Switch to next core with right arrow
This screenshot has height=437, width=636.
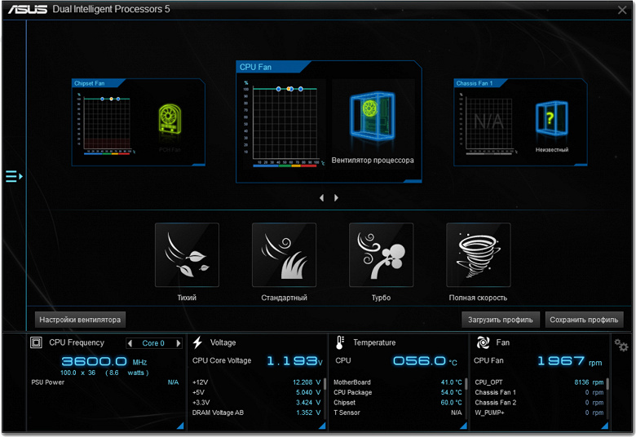178,343
